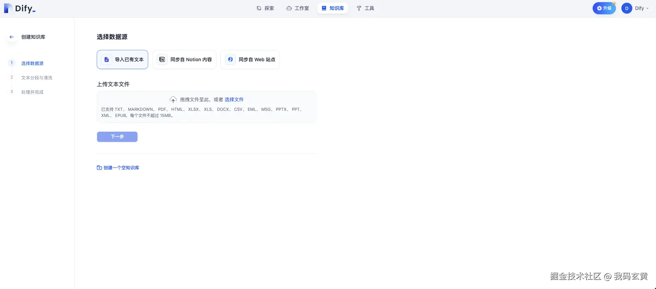Image resolution: width=656 pixels, height=289 pixels.
Task: Choose 同步自 Notion 内容 data source
Action: (184, 60)
